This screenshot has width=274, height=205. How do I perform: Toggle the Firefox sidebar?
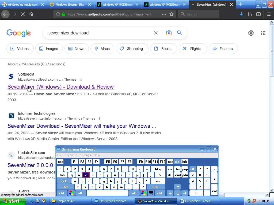(258, 14)
